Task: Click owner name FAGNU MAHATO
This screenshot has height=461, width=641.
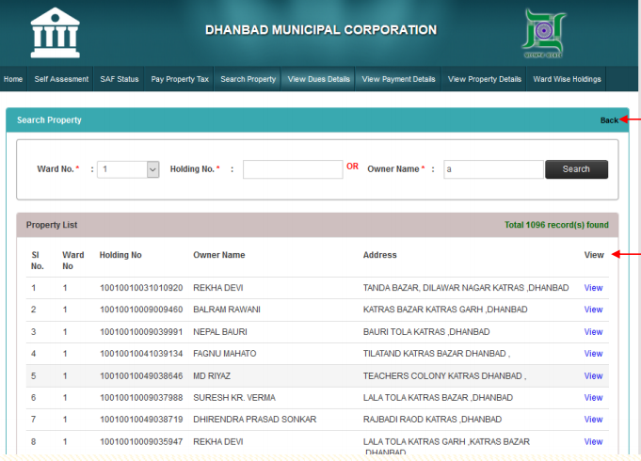Action: [x=224, y=354]
